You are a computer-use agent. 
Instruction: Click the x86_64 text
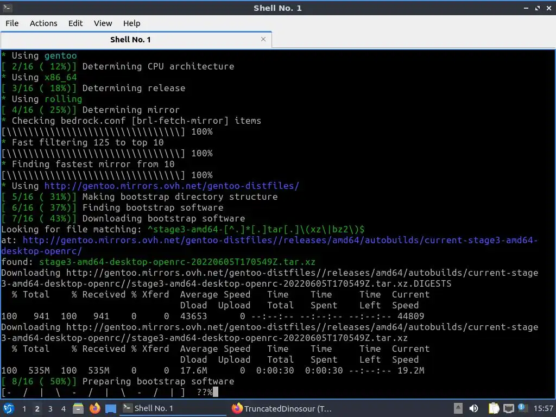tap(61, 77)
